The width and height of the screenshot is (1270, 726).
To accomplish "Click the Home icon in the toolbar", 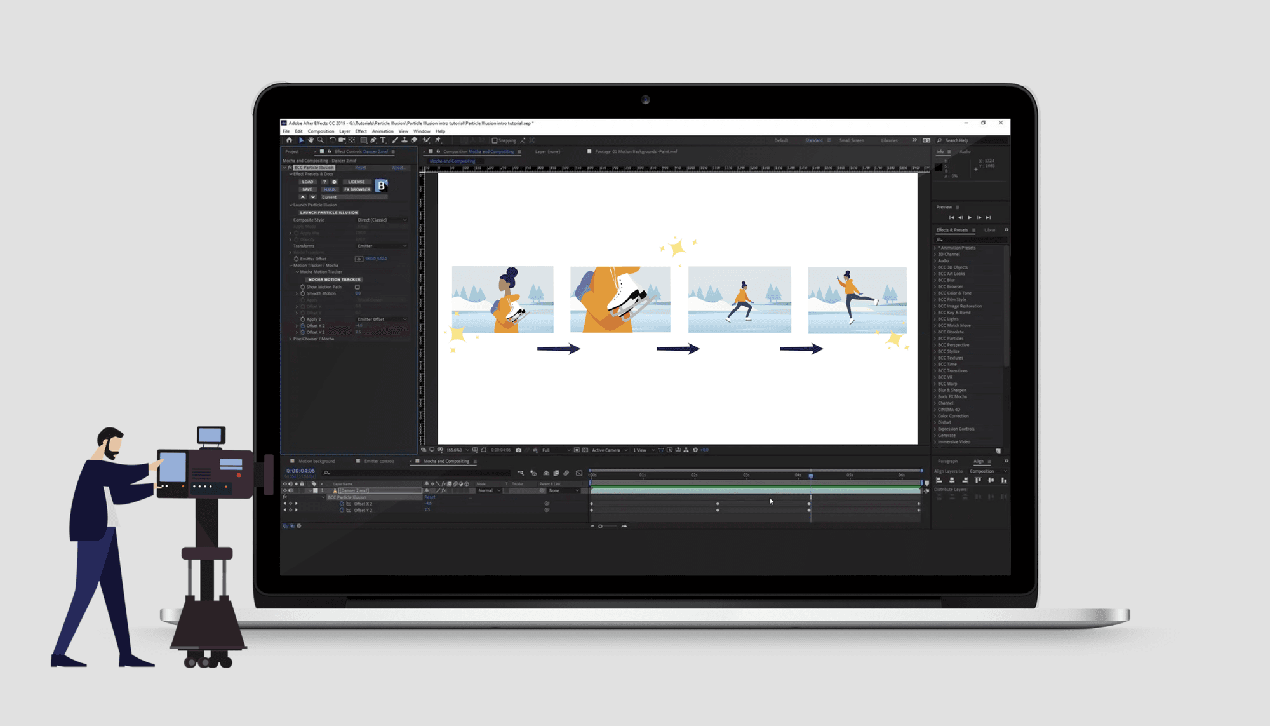I will pos(289,140).
